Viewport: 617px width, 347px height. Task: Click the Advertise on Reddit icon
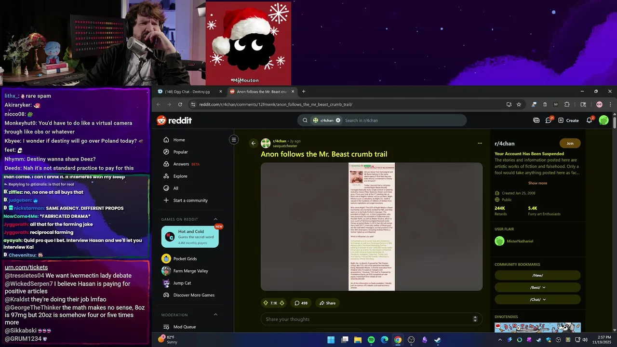[536, 120]
